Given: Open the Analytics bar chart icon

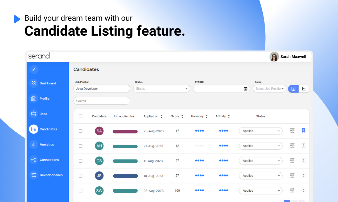Looking at the screenshot, I should point(34,145).
